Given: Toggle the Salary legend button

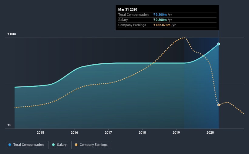Looking at the screenshot, I should coord(59,145).
